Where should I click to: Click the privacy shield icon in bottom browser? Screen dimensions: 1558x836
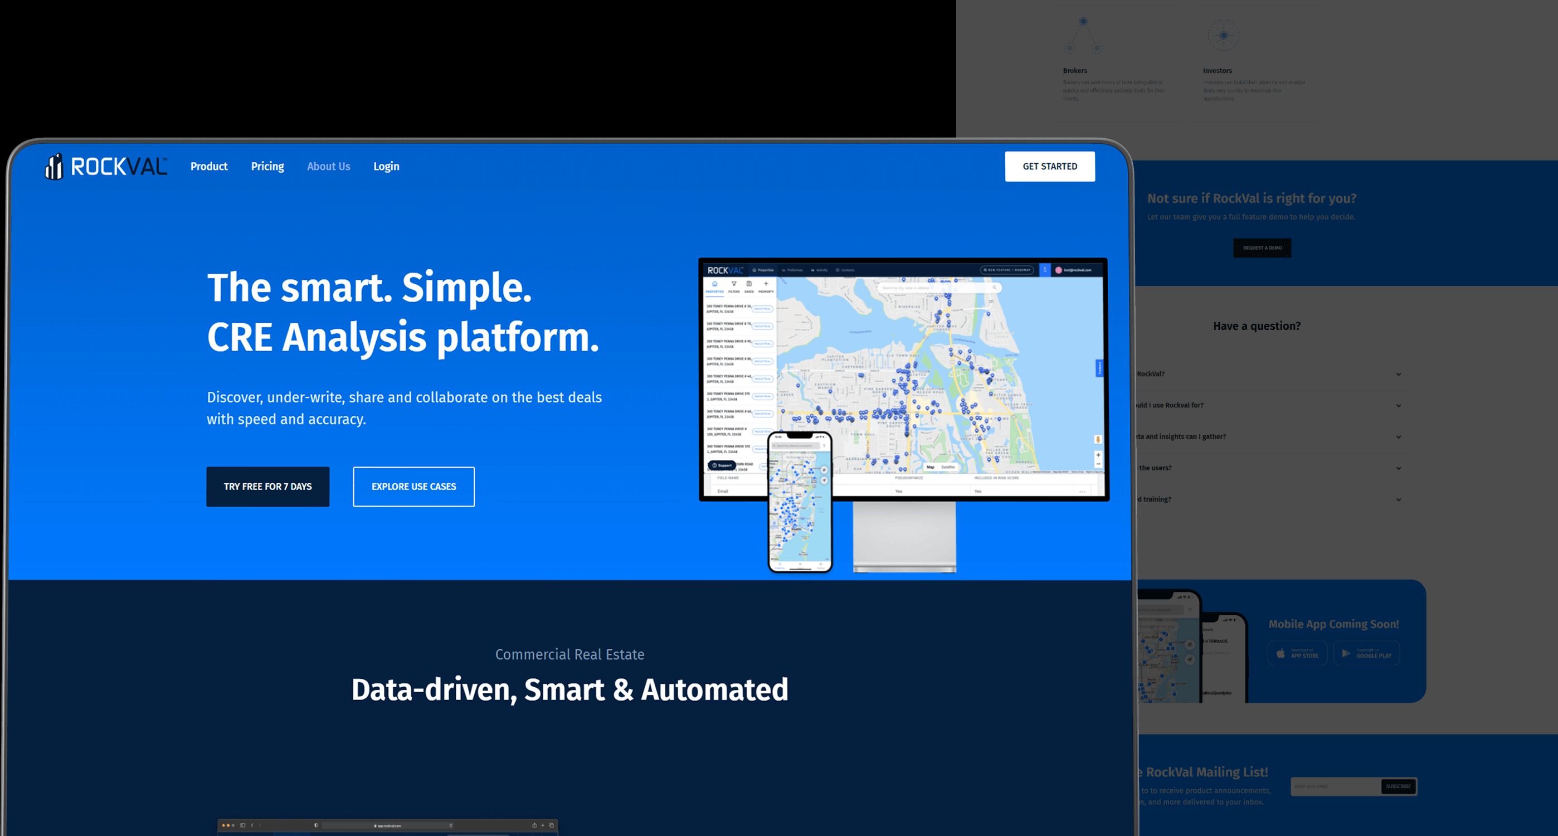tap(317, 826)
